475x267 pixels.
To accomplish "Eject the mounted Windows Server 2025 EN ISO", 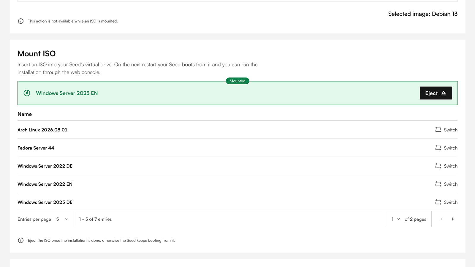I will click(436, 93).
